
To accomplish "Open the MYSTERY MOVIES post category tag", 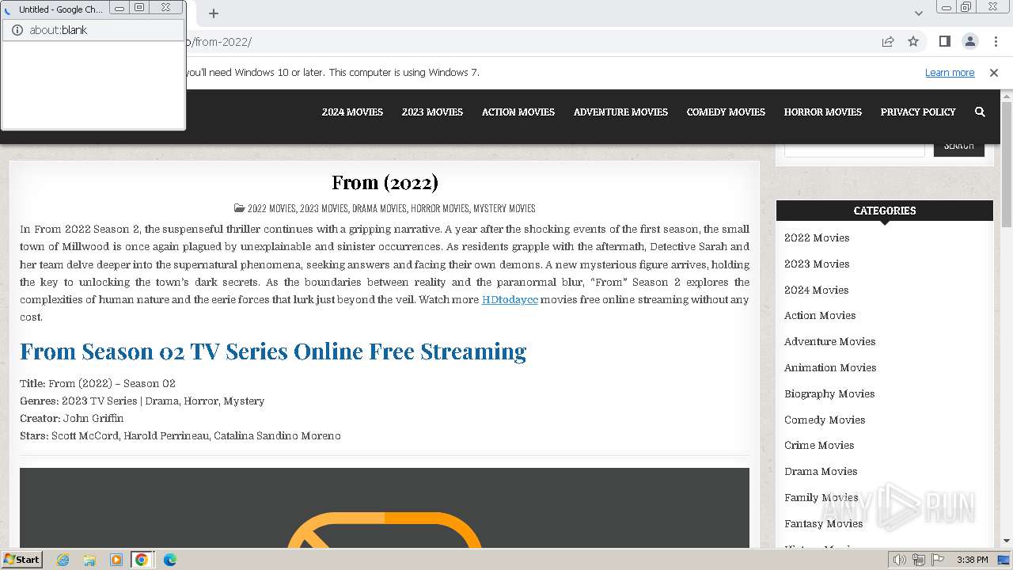I will (x=504, y=209).
